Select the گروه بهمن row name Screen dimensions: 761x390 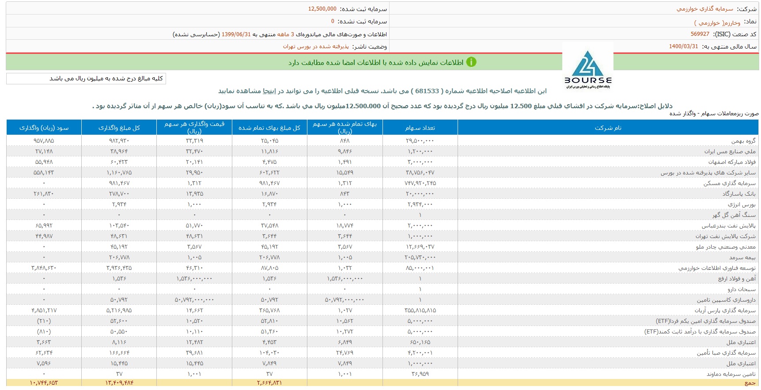743,141
